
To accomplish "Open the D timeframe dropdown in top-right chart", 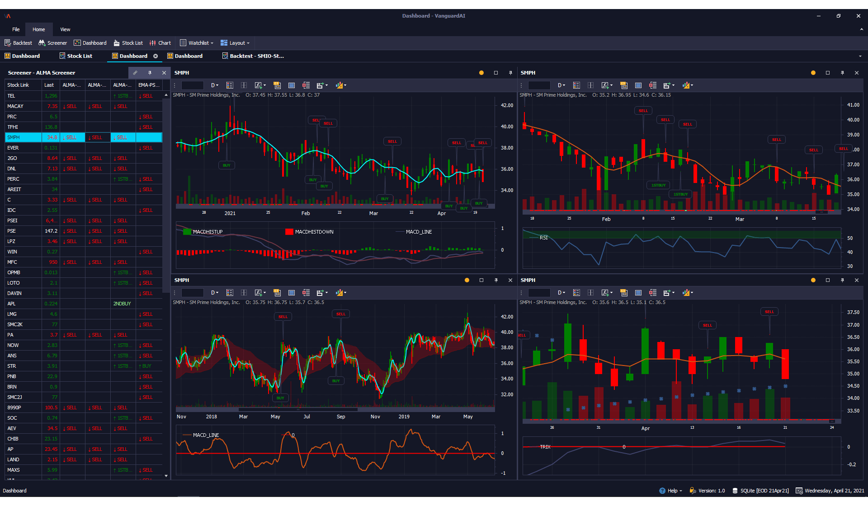I will 561,85.
